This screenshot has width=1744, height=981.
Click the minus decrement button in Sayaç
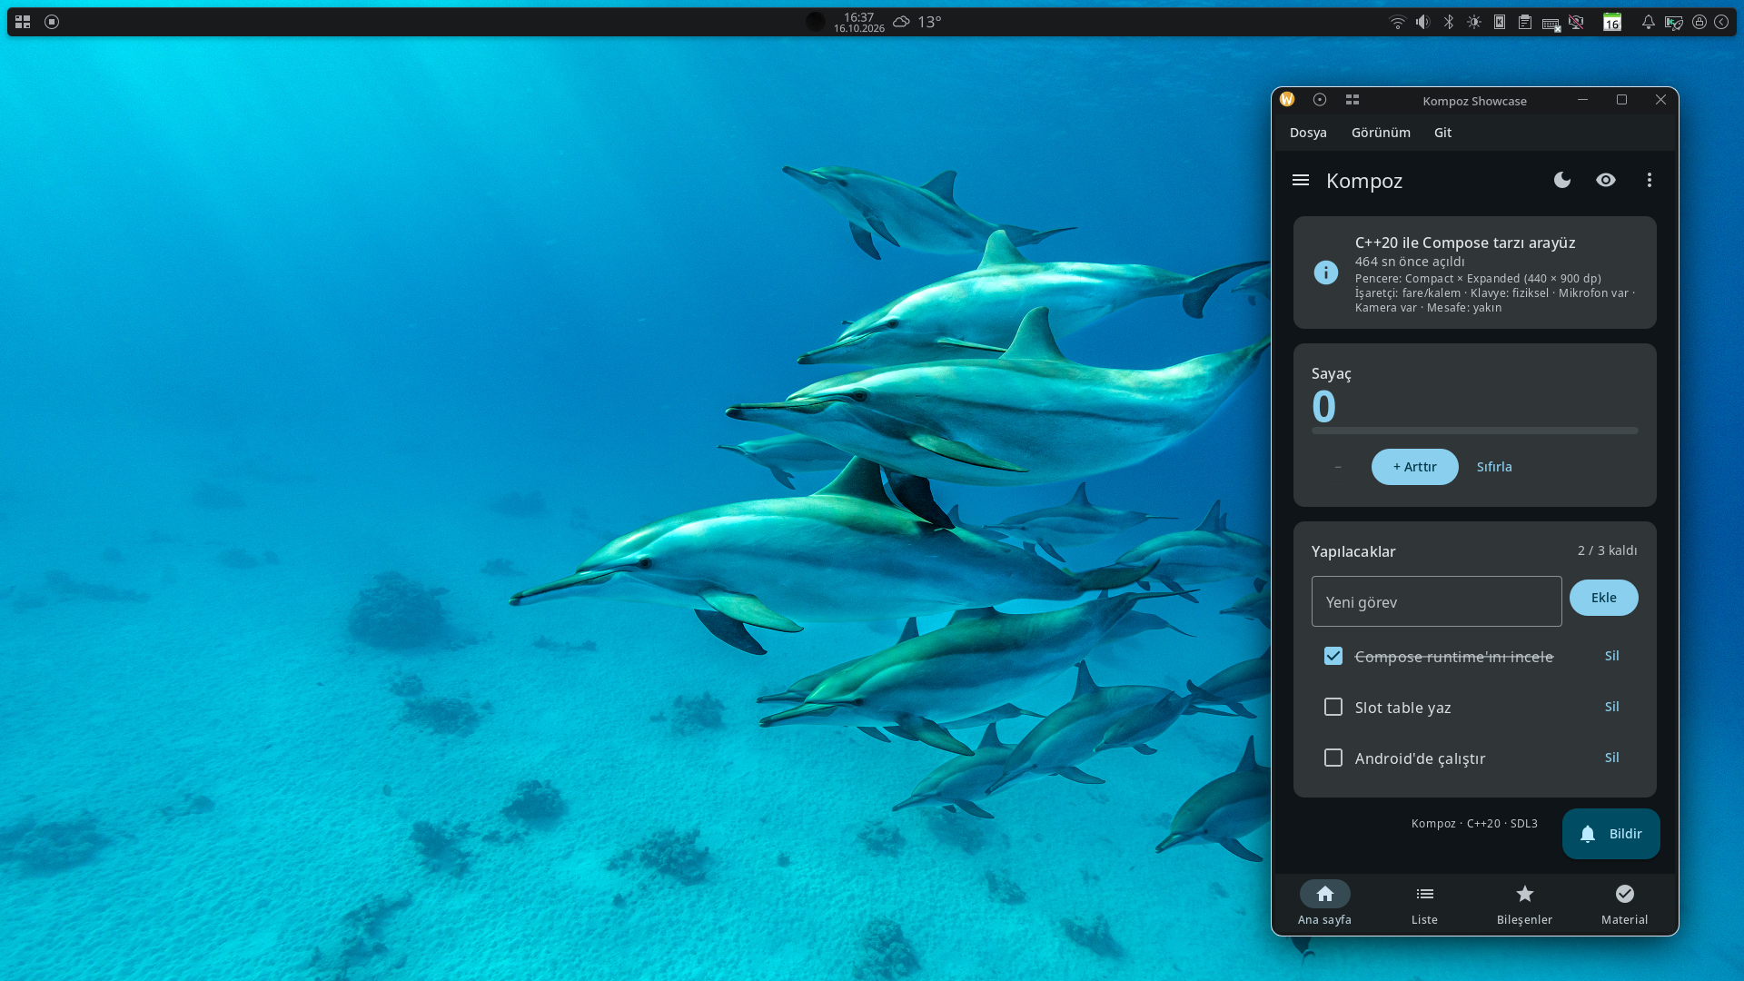point(1338,467)
